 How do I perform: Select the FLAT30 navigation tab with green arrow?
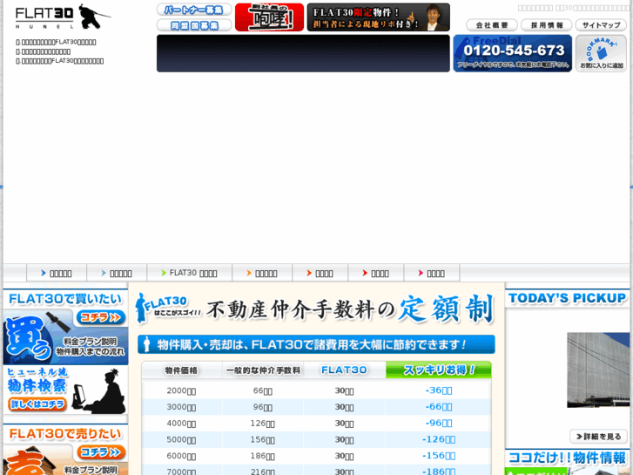point(189,274)
